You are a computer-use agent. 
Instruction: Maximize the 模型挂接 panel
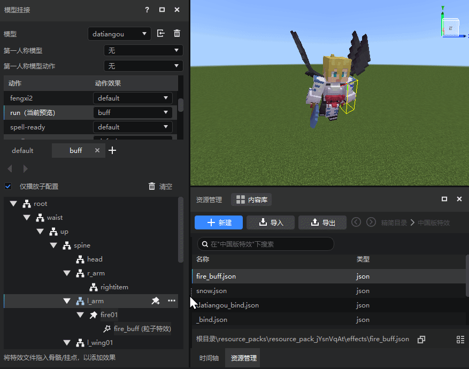tap(162, 10)
